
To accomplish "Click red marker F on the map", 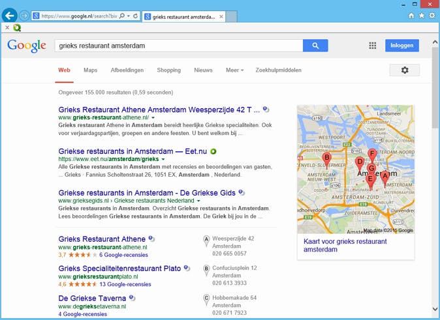I will [372, 154].
